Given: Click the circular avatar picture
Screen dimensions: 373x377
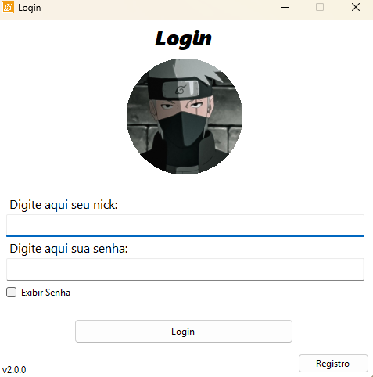Looking at the screenshot, I should pos(185,117).
